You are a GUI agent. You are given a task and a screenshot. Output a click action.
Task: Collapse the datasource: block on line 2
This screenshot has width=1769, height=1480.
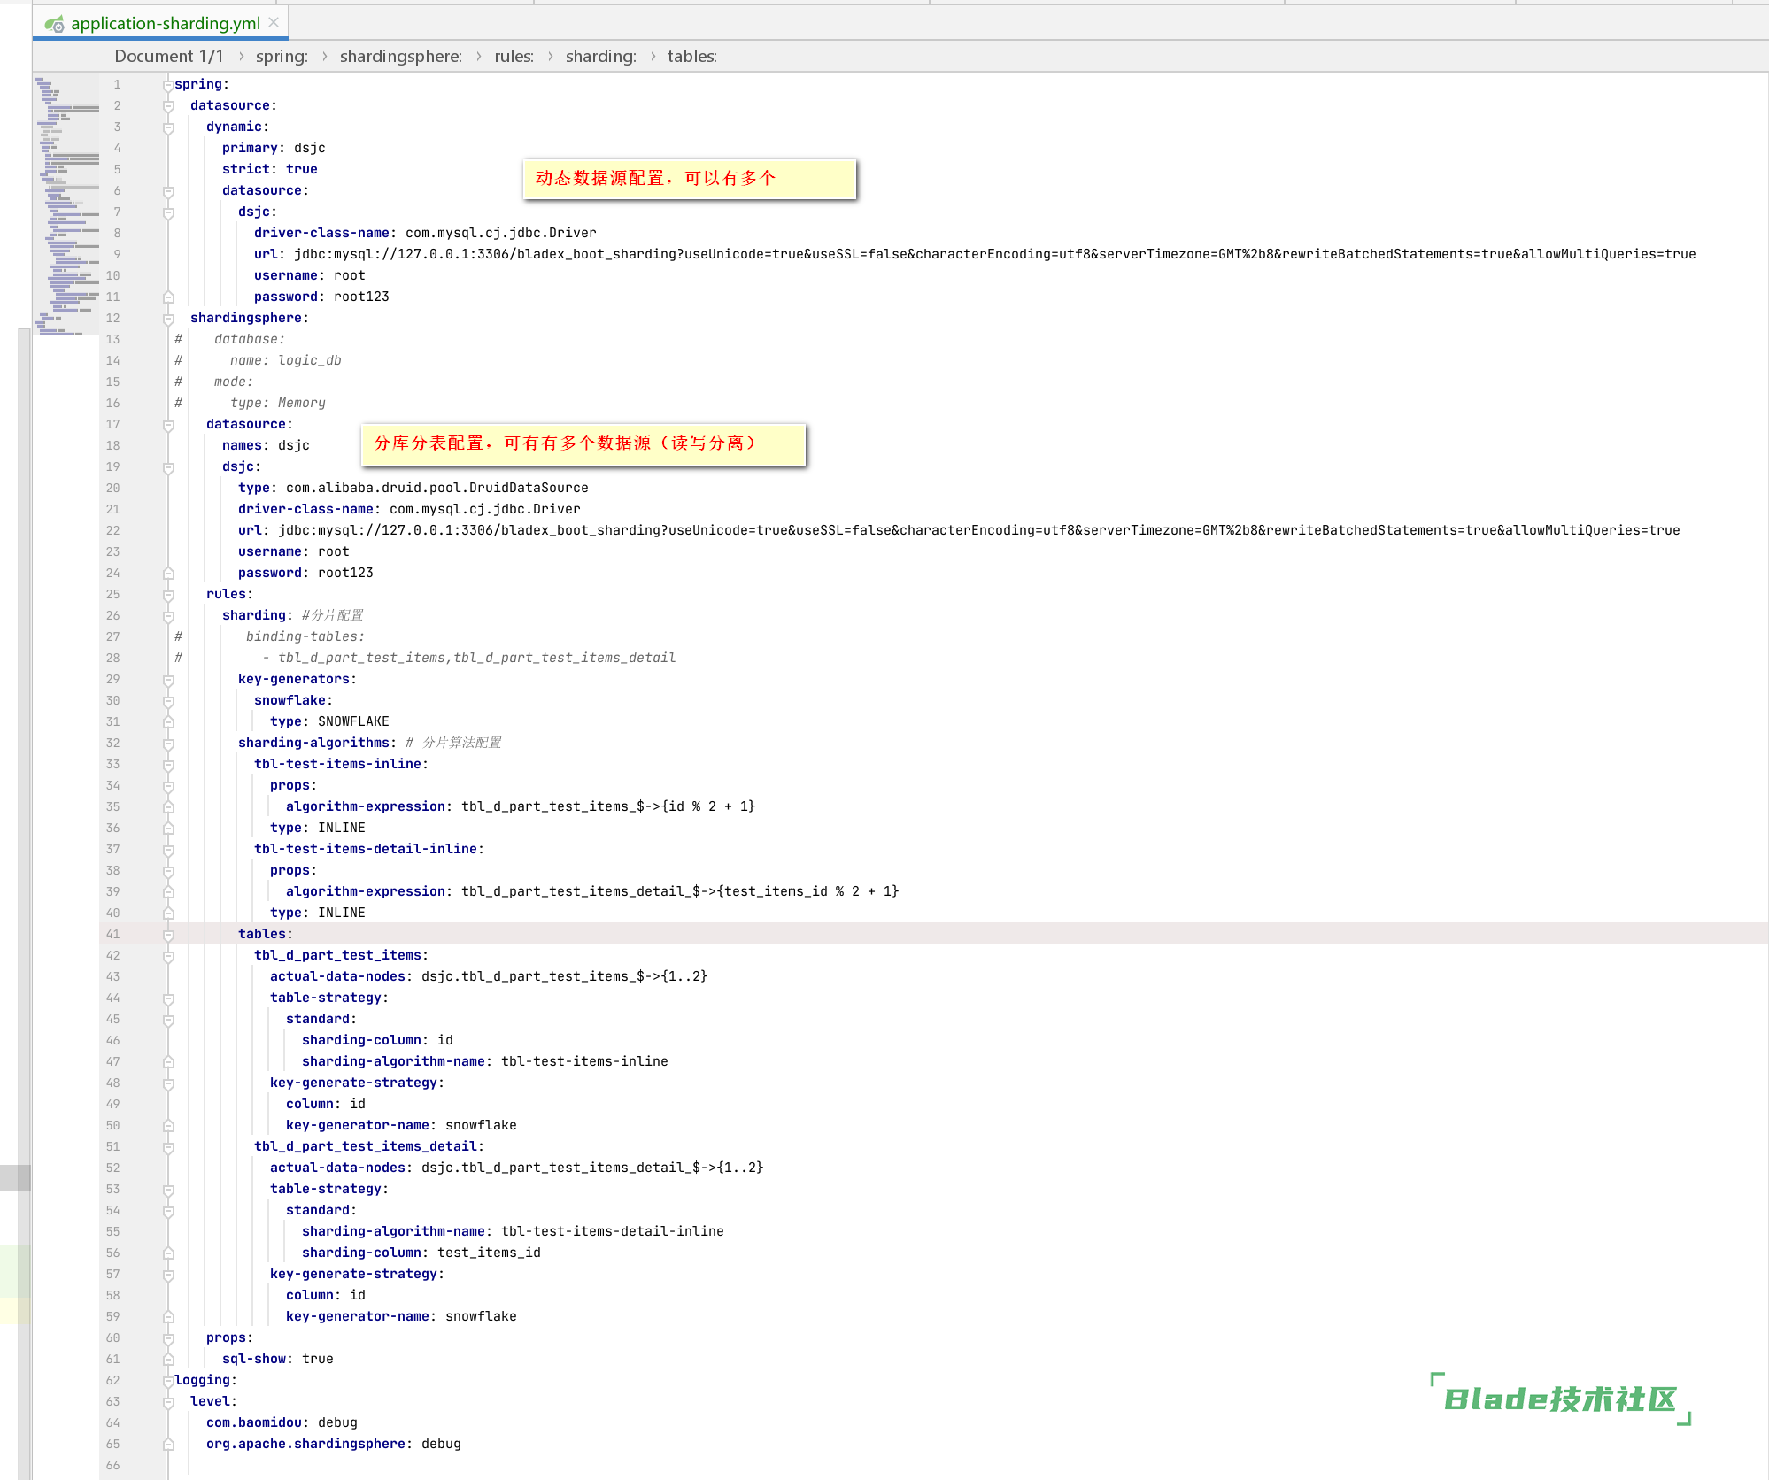(168, 106)
